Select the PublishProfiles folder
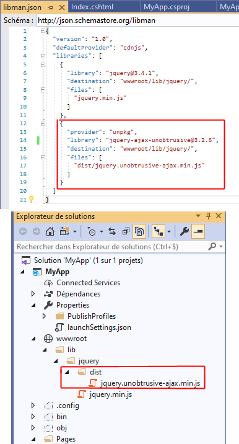This screenshot has width=239, height=444. 92,316
